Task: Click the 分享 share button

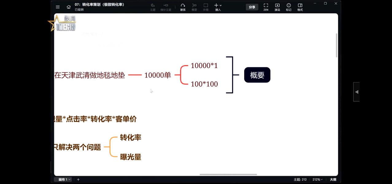Action: click(252, 7)
